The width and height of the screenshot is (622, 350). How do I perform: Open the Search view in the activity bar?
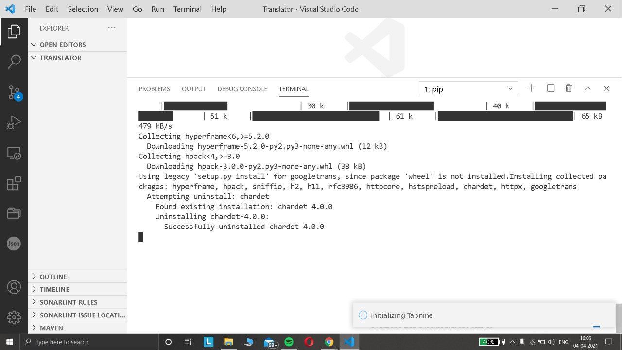point(14,61)
